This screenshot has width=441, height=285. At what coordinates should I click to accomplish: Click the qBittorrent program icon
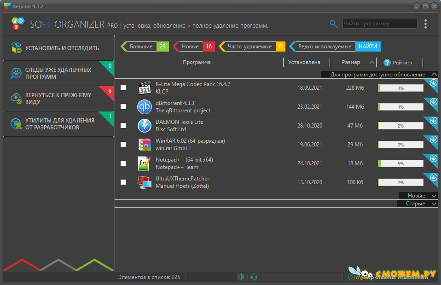[145, 107]
